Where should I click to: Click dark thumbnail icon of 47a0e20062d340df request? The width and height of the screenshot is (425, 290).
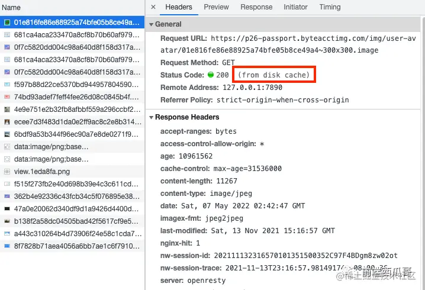click(7, 209)
